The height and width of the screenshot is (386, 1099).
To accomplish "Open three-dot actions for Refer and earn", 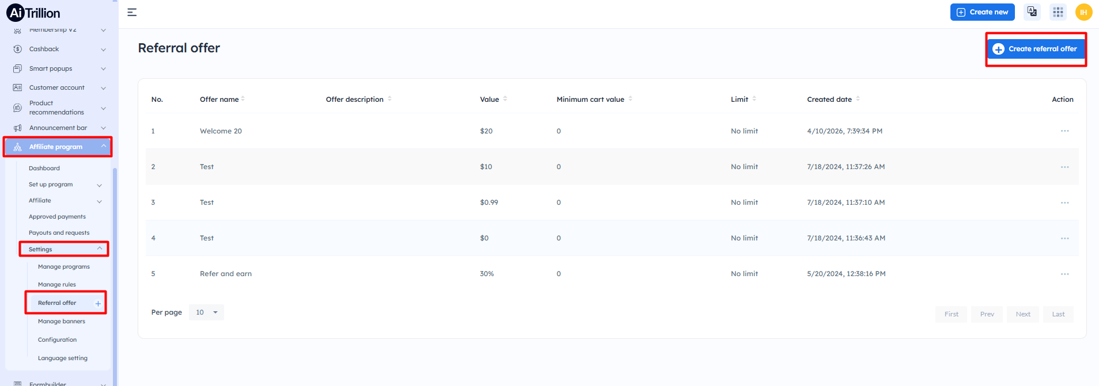I will click(x=1064, y=274).
